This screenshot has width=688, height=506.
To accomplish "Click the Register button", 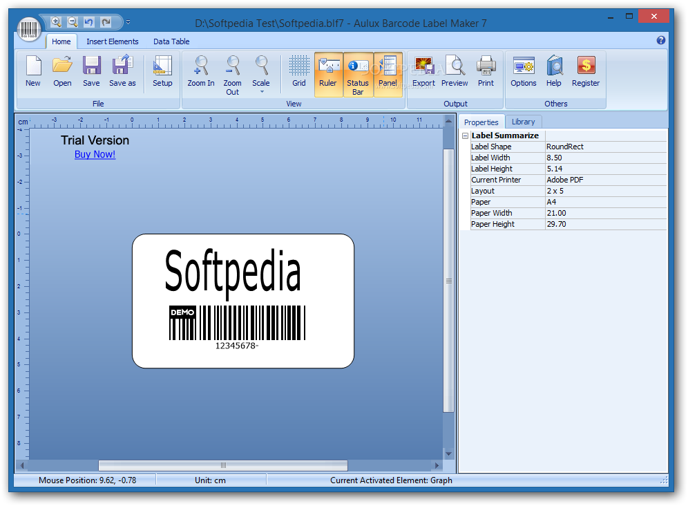I will pos(586,72).
